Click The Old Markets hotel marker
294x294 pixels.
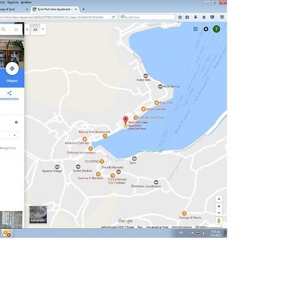click(118, 172)
